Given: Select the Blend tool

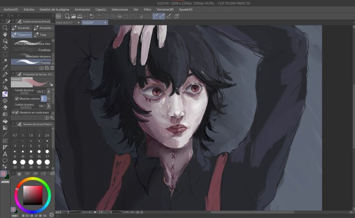Looking at the screenshot, I should pyautogui.click(x=5, y=114).
